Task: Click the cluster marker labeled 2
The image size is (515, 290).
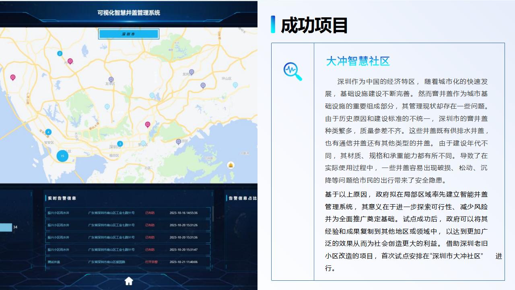Action: [x=60, y=54]
